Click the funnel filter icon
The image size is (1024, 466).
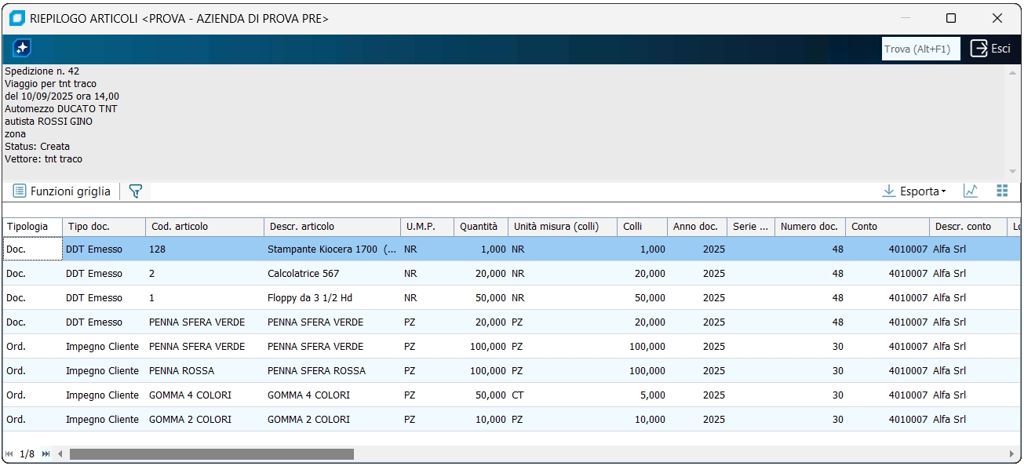[136, 191]
